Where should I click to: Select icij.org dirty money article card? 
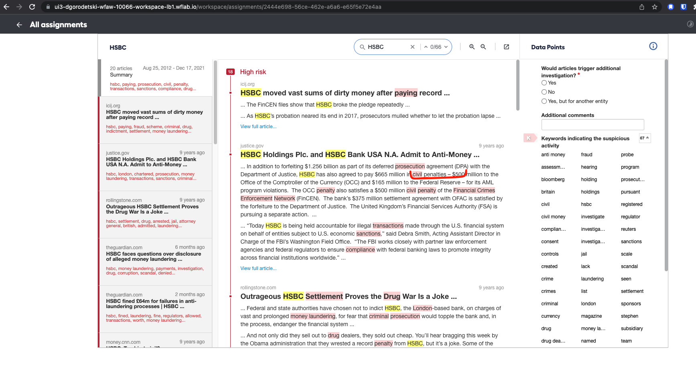point(156,120)
